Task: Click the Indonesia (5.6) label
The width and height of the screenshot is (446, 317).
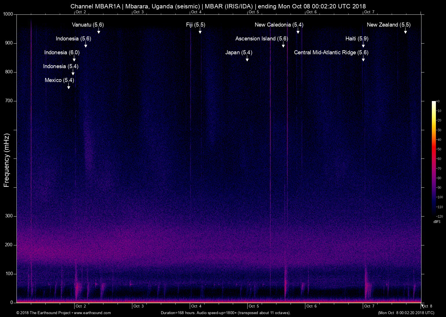Action: 73,39
